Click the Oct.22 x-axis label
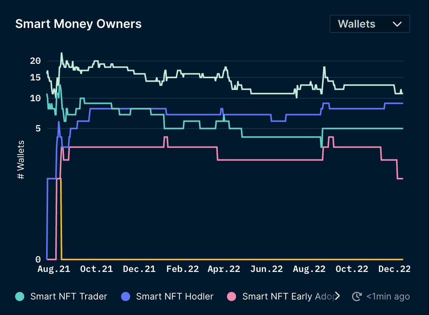Screen dimensions: 429x315 click(352, 269)
